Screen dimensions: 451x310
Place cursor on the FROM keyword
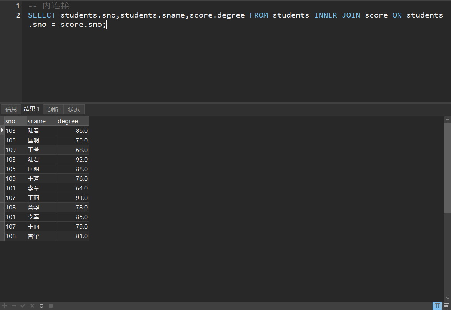pyautogui.click(x=259, y=15)
